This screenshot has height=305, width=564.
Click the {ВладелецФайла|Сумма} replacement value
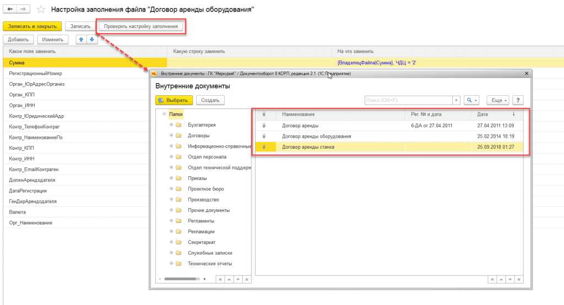[377, 63]
